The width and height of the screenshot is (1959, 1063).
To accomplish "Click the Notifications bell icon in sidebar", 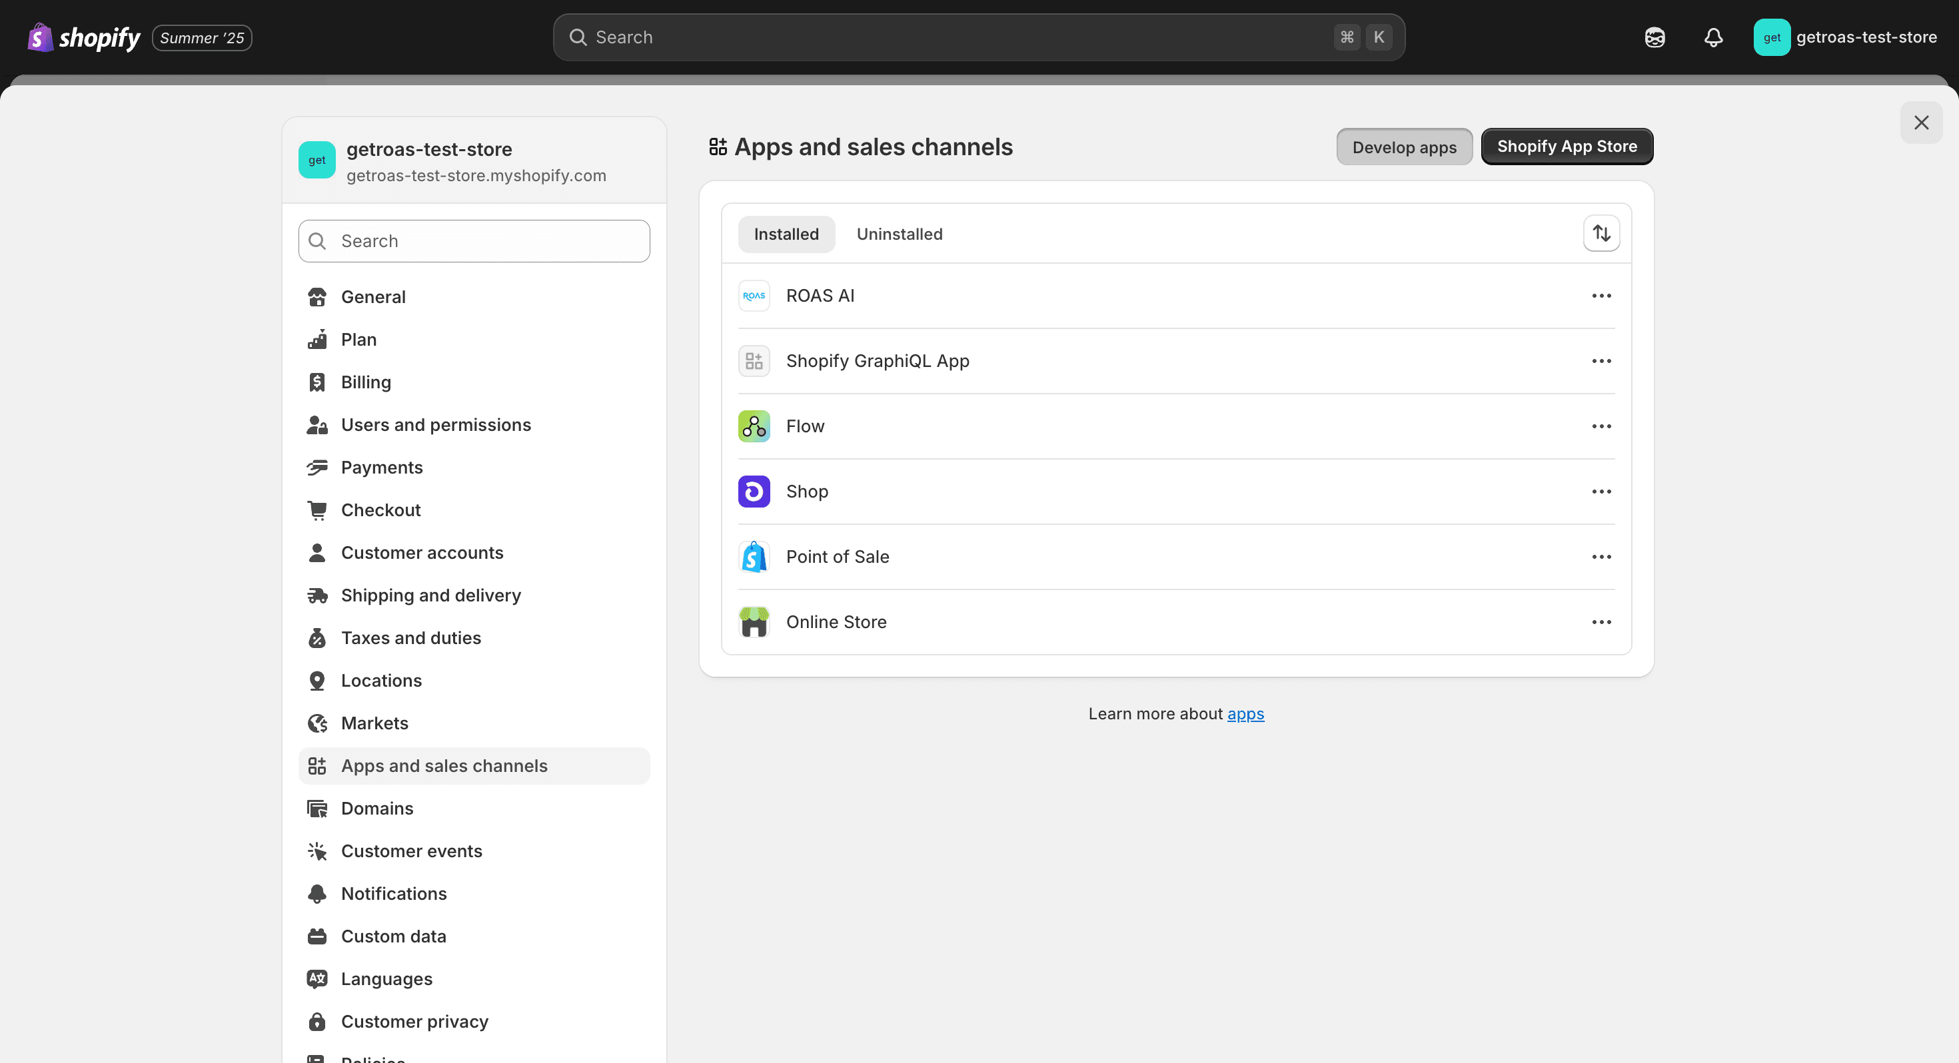I will pyautogui.click(x=317, y=893).
